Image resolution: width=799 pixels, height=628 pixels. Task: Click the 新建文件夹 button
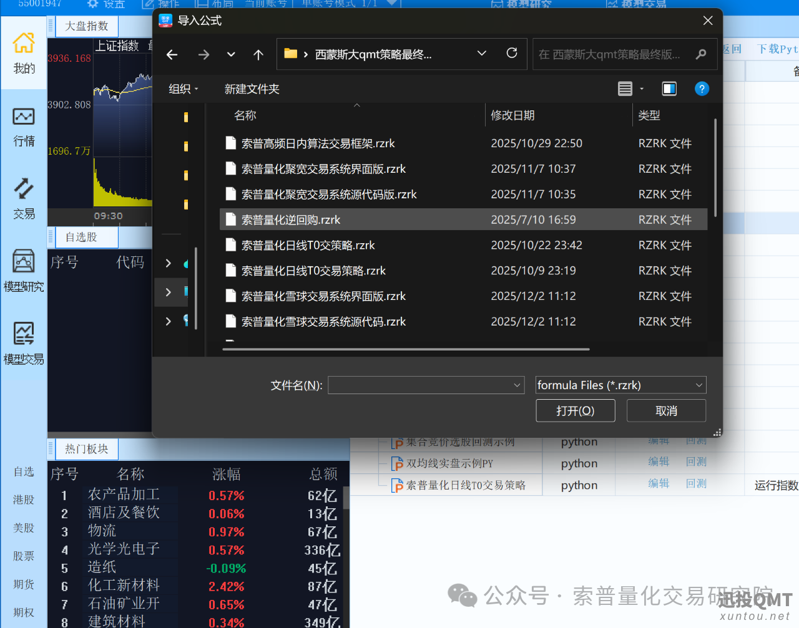point(252,89)
